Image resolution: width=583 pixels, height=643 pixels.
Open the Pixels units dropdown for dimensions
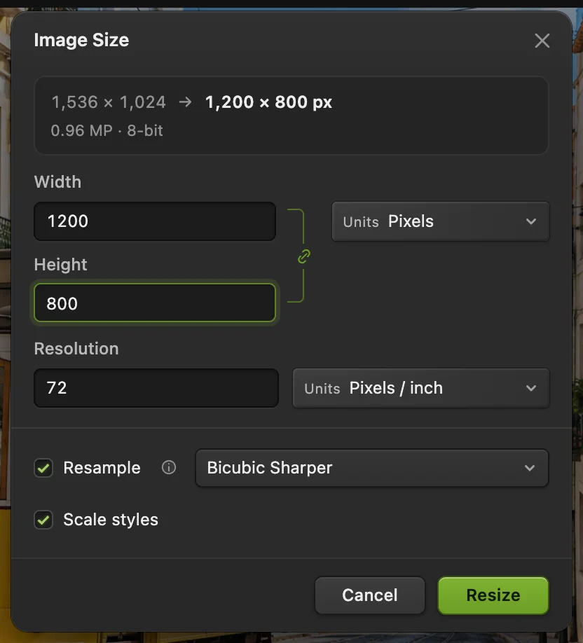click(440, 221)
